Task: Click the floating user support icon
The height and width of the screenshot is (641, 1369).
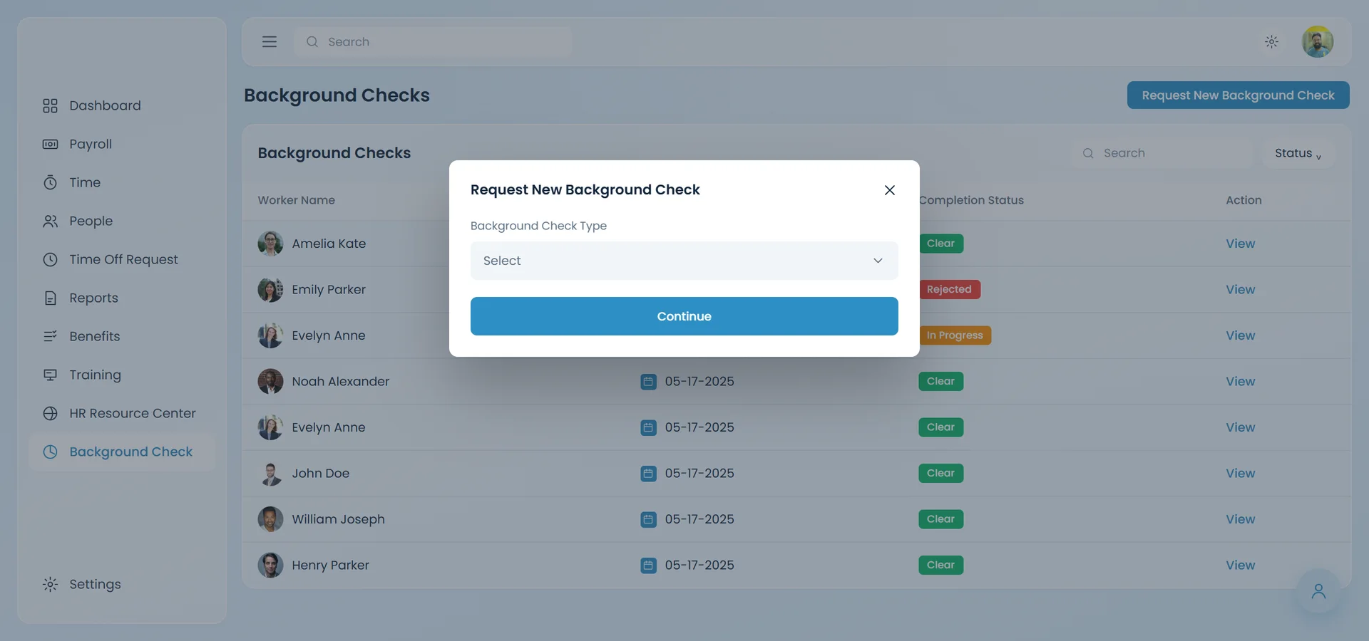Action: [x=1318, y=591]
